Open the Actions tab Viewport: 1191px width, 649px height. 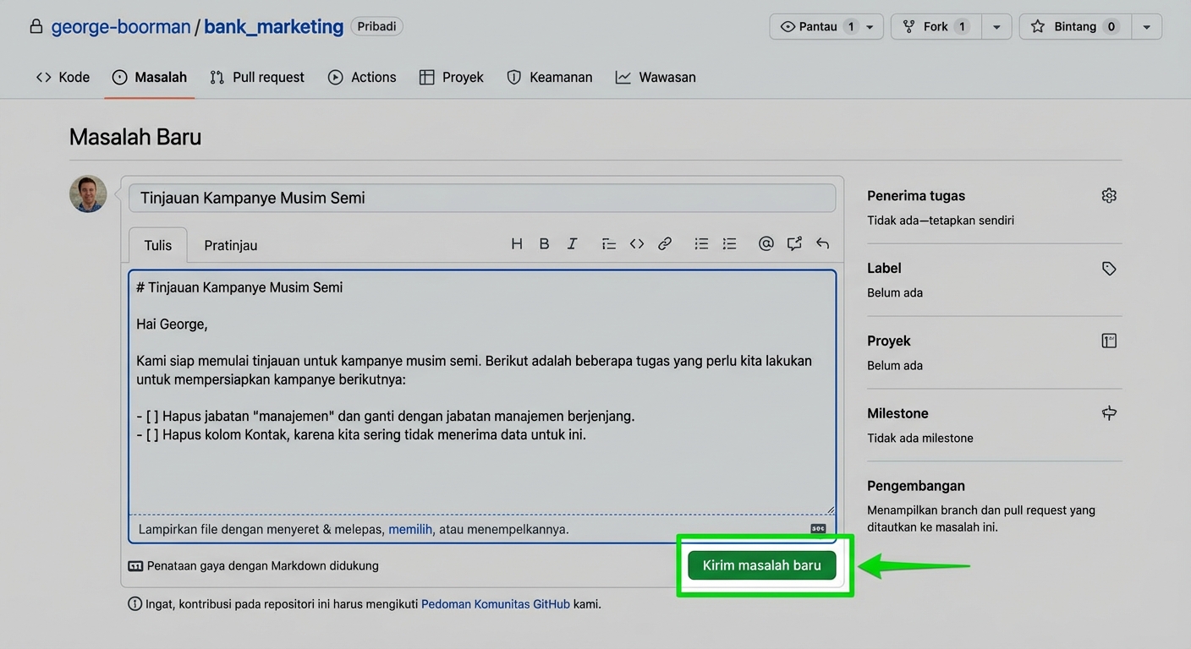tap(362, 77)
